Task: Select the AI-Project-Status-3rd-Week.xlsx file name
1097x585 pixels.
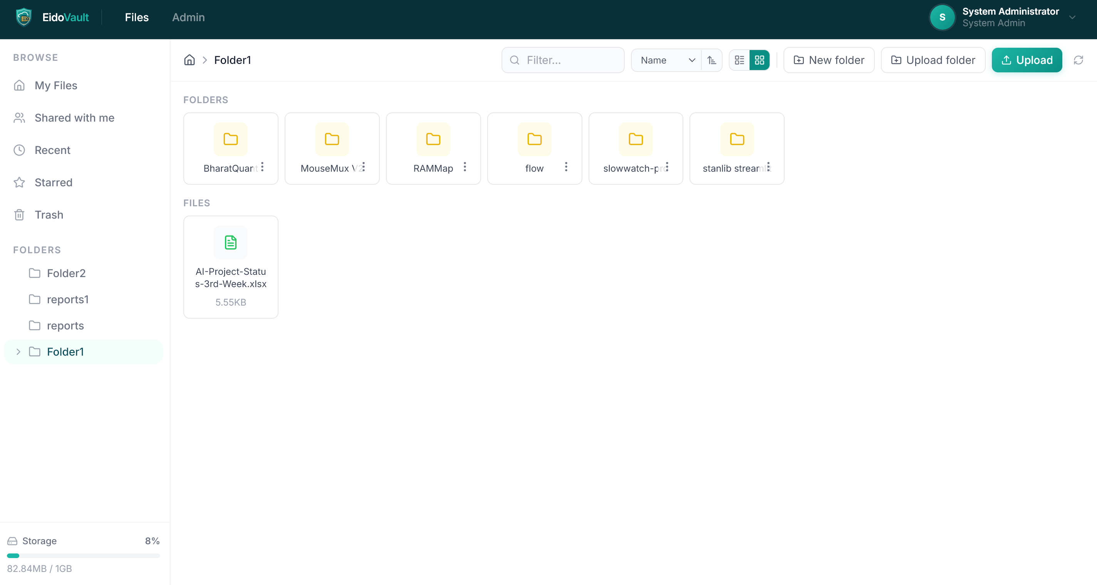Action: pos(230,278)
